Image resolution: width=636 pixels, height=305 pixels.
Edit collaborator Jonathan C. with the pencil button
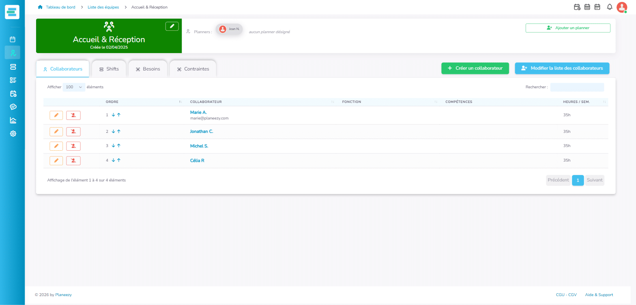pos(56,132)
